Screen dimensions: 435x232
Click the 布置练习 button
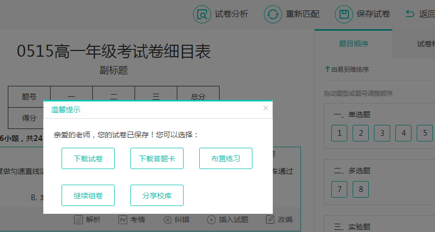pos(225,159)
